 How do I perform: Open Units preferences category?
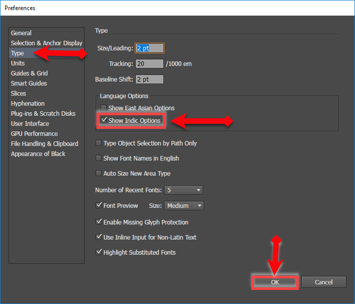18,63
